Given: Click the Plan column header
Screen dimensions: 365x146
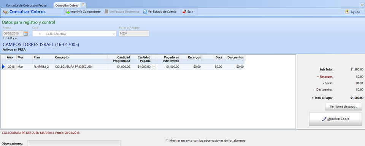Looking at the screenshot, I should [x=43, y=59].
